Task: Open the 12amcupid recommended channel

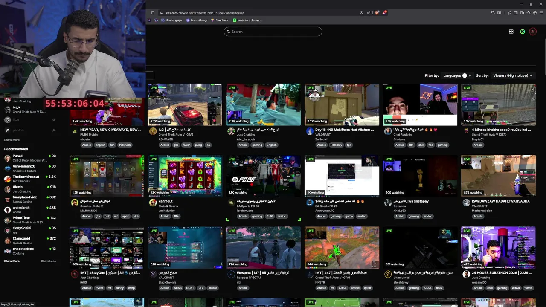Action: (30, 240)
